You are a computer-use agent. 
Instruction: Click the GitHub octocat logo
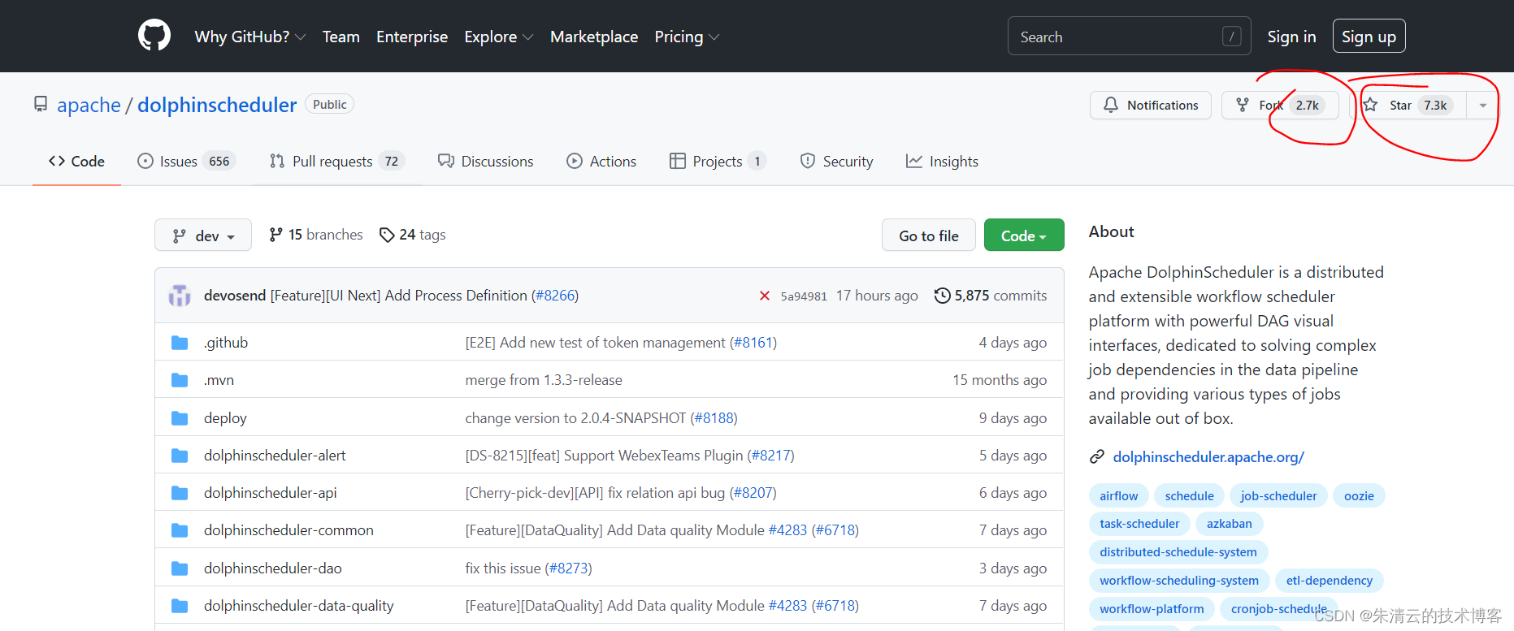[x=154, y=36]
